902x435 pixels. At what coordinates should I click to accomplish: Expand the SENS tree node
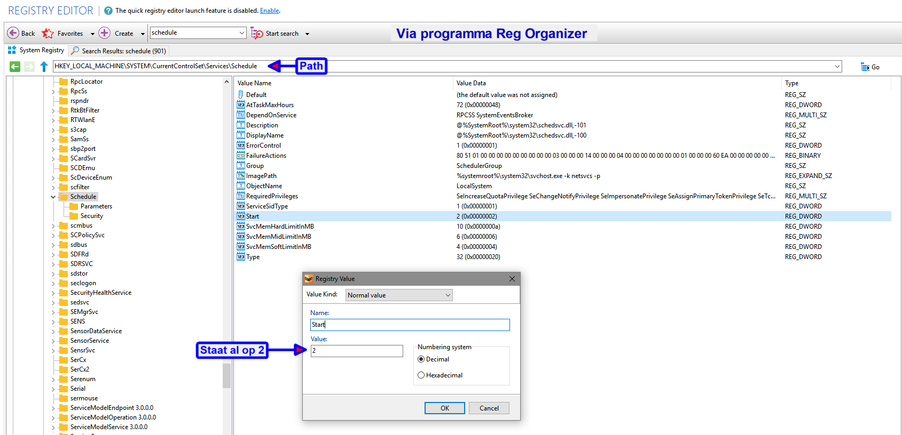coord(53,322)
